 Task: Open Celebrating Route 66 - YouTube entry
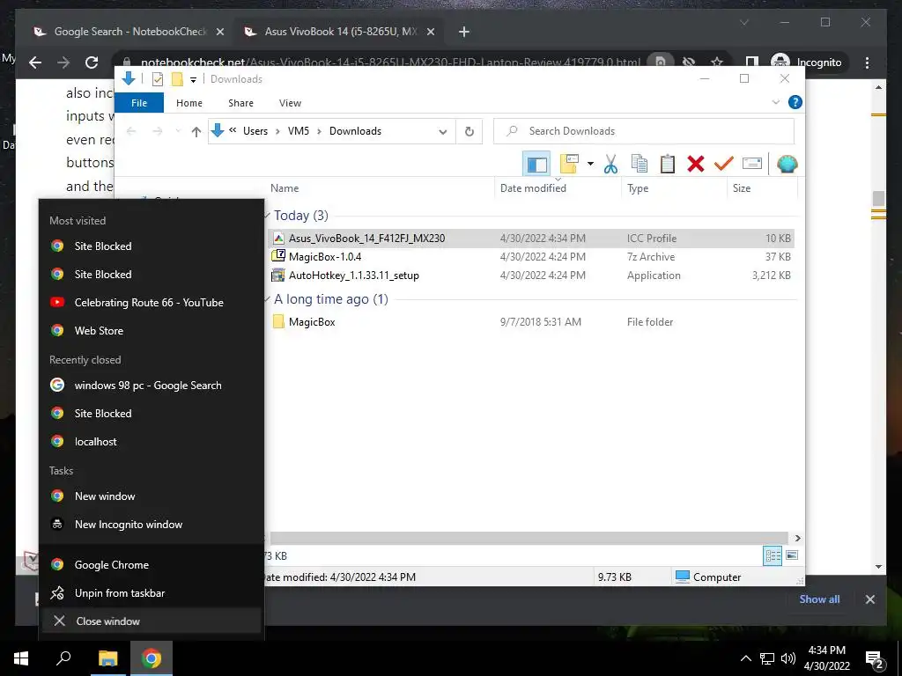point(151,303)
